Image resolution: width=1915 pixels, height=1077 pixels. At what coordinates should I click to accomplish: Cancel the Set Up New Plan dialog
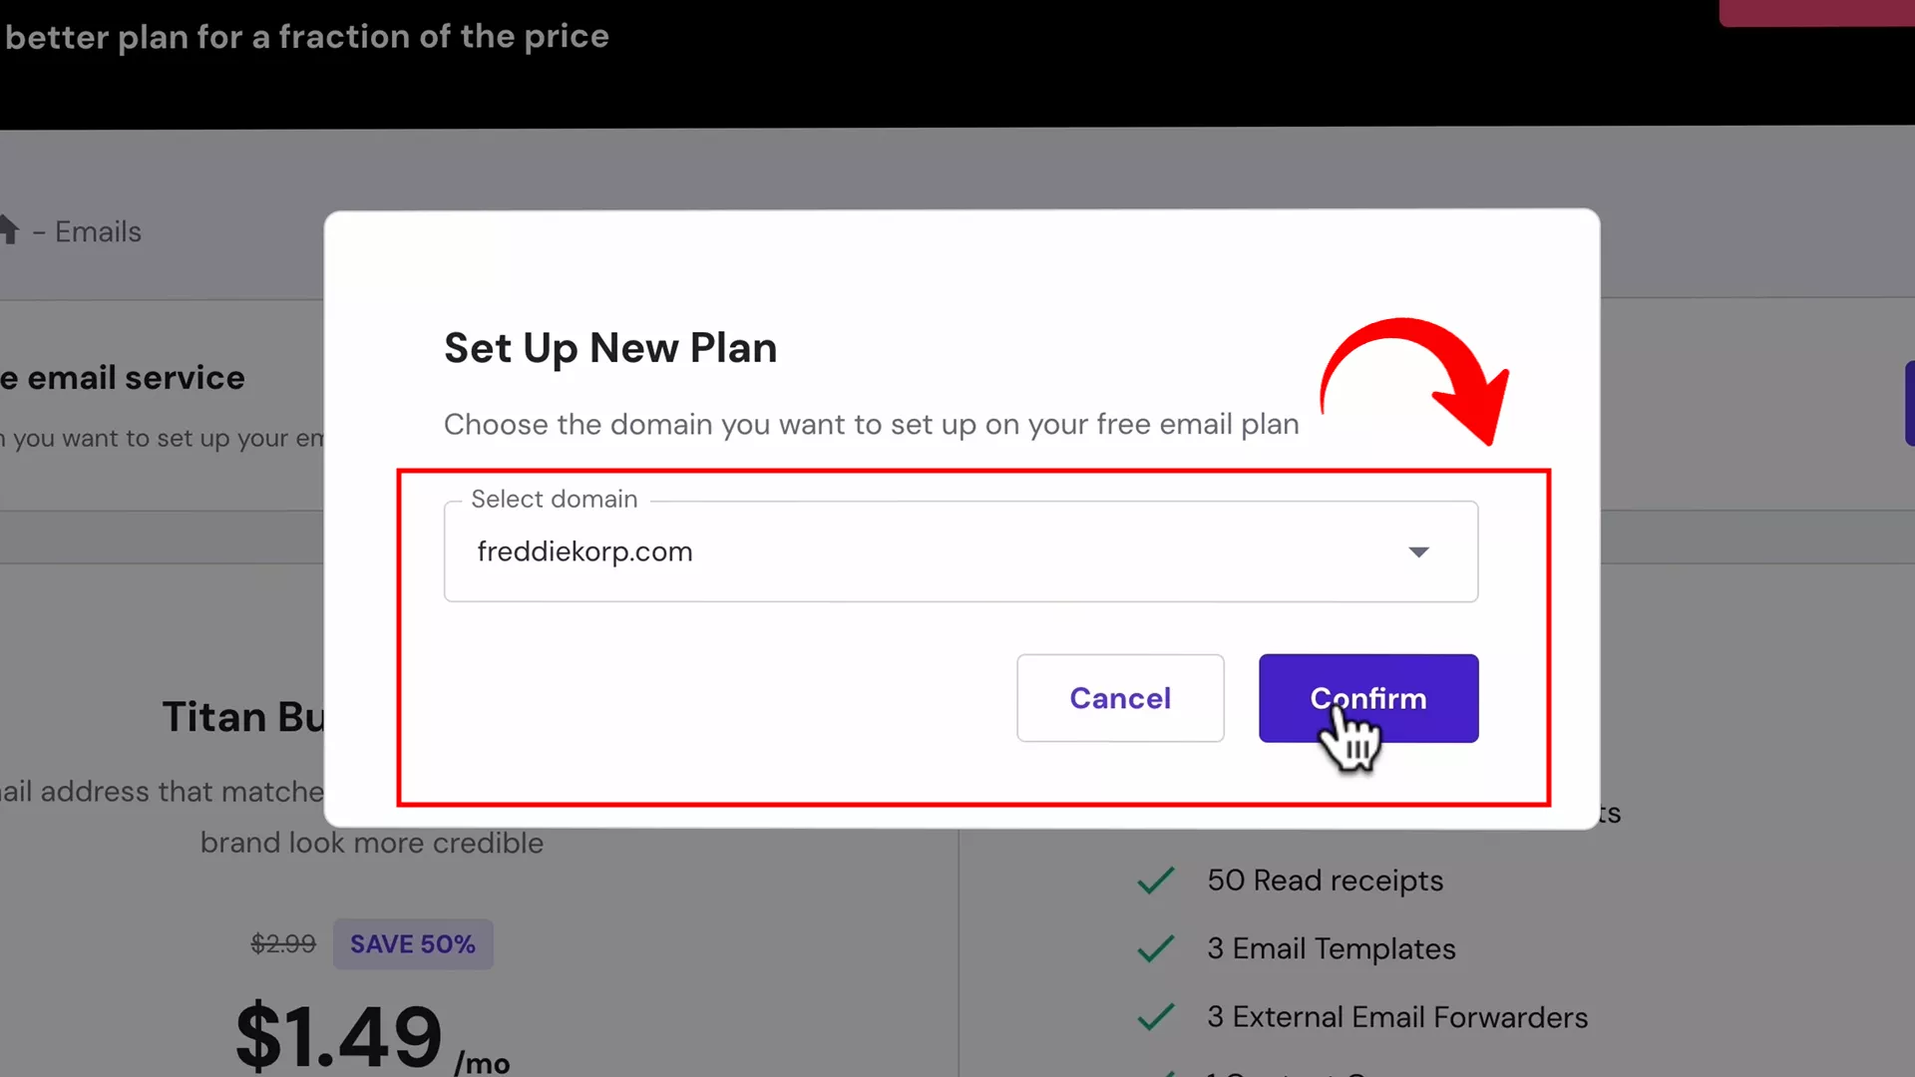1119,698
